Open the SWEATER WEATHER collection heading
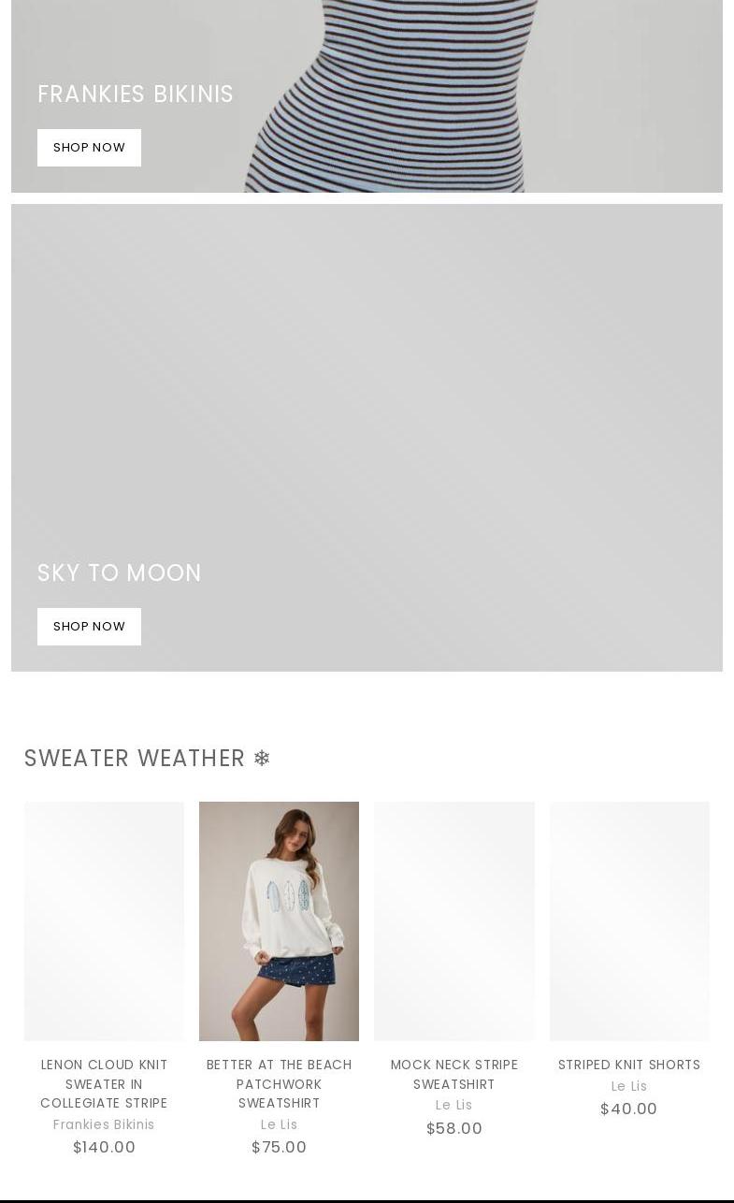The width and height of the screenshot is (734, 1203). 135,759
